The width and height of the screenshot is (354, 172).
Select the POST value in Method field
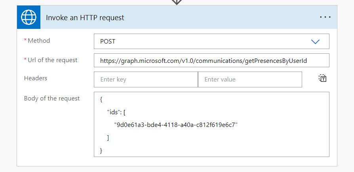(x=108, y=42)
